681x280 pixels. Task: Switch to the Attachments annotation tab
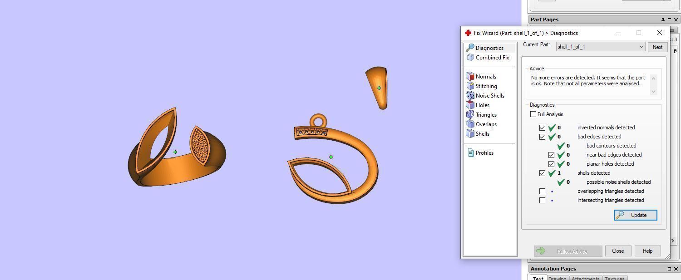point(585,279)
